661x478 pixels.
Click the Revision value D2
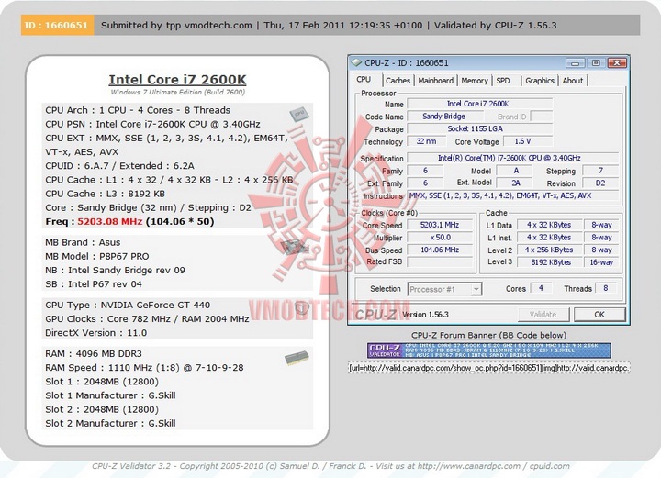[x=600, y=183]
